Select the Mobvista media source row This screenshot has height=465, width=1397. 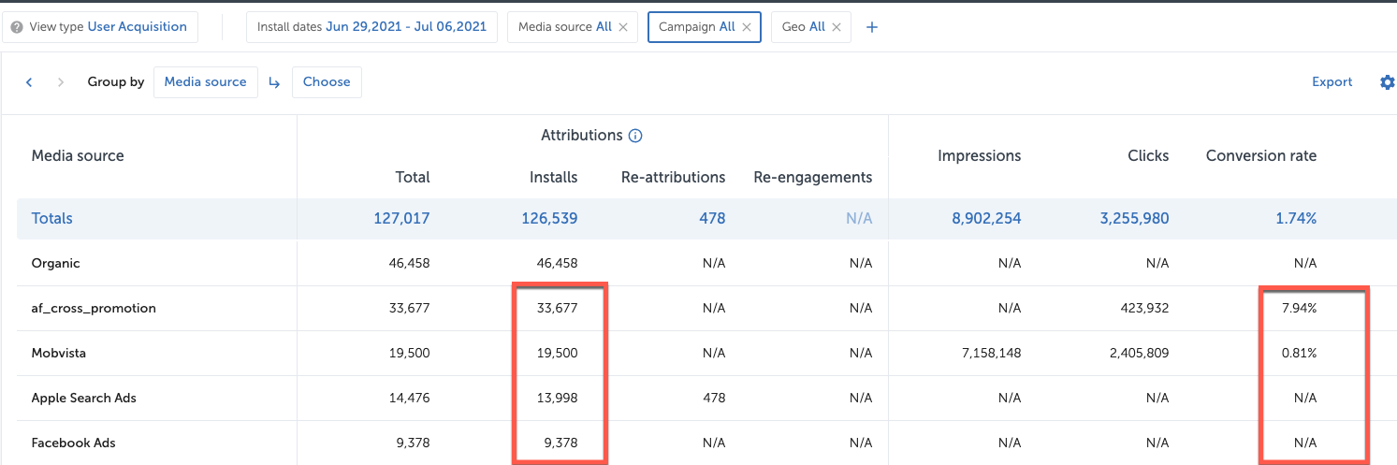pos(59,354)
